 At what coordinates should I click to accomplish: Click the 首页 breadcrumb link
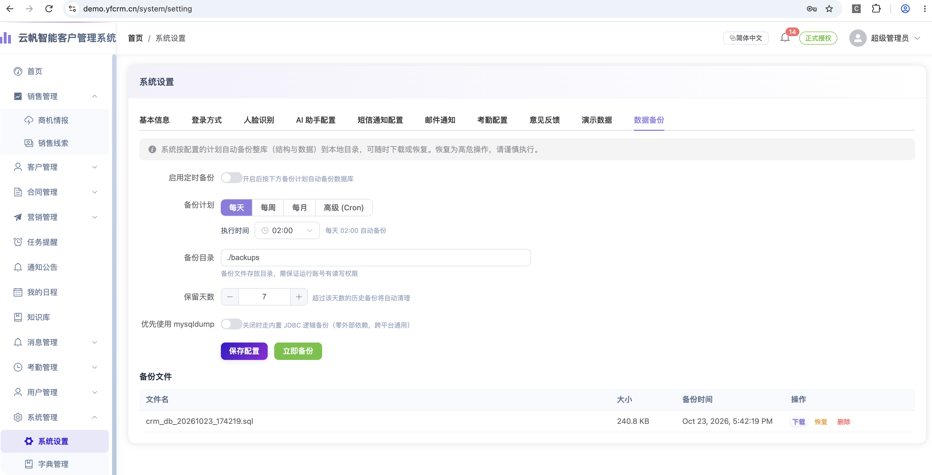tap(135, 38)
